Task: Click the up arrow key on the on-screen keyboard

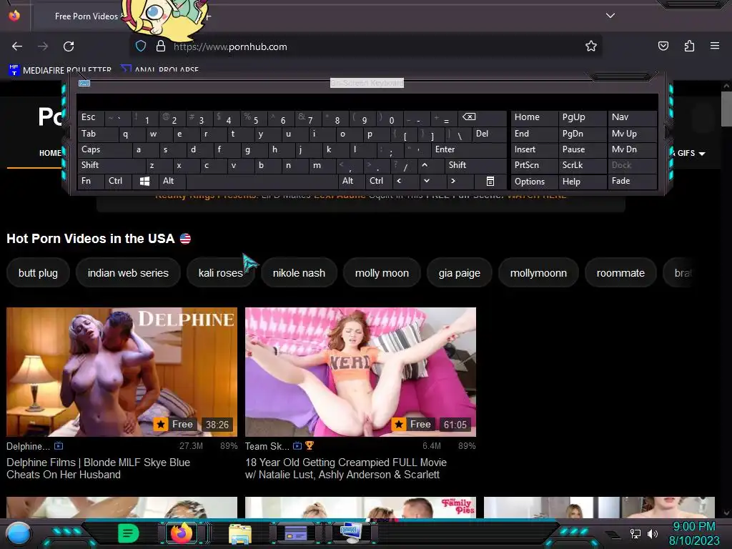Action: pyautogui.click(x=425, y=165)
